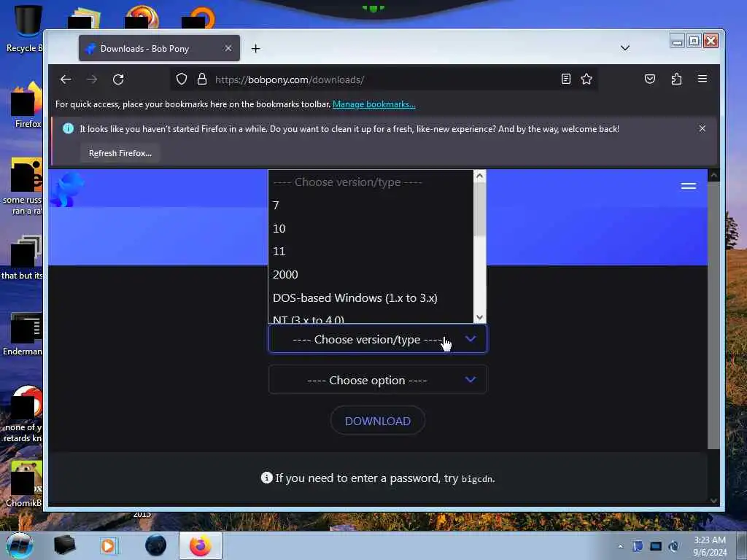The height and width of the screenshot is (560, 747).
Task: Close the Downloads - Bob Pony tab
Action: tap(228, 48)
